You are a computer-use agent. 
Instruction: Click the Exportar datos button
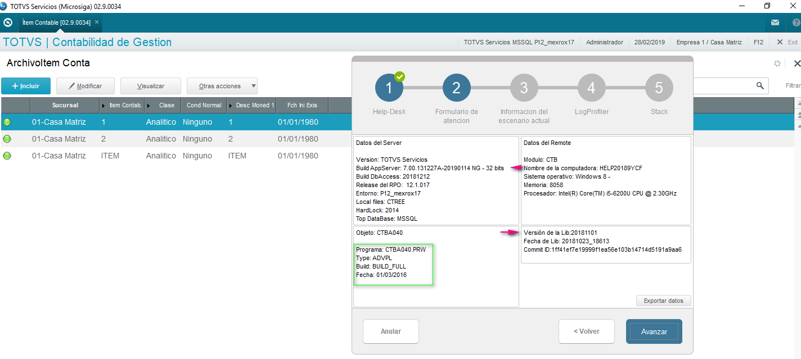664,301
